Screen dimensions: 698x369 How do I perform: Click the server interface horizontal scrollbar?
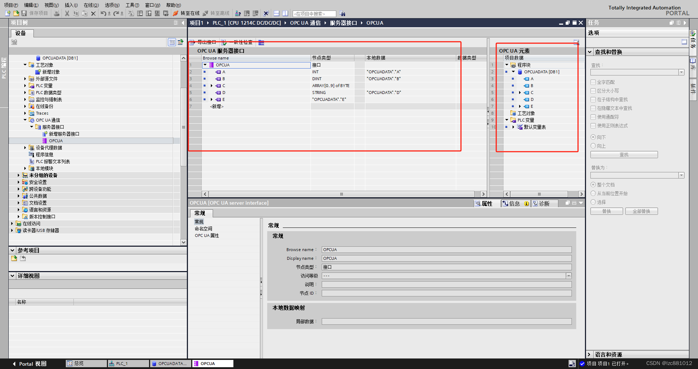[x=341, y=194]
